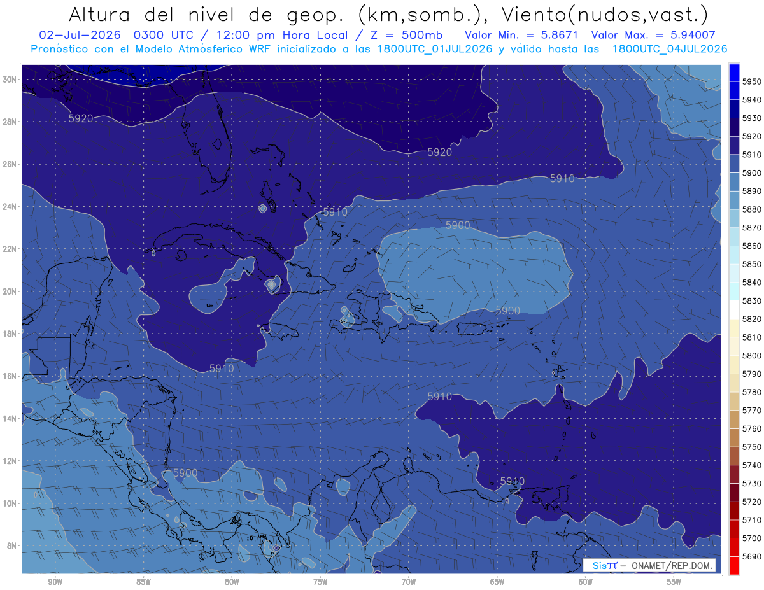Click the 80W longitude axis label
Image resolution: width=764 pixels, height=590 pixels.
coord(232,582)
